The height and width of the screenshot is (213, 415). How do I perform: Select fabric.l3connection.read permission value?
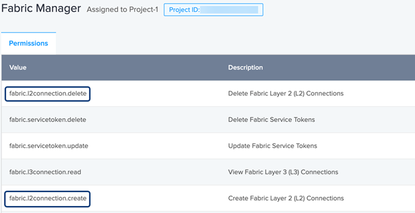tap(45, 172)
